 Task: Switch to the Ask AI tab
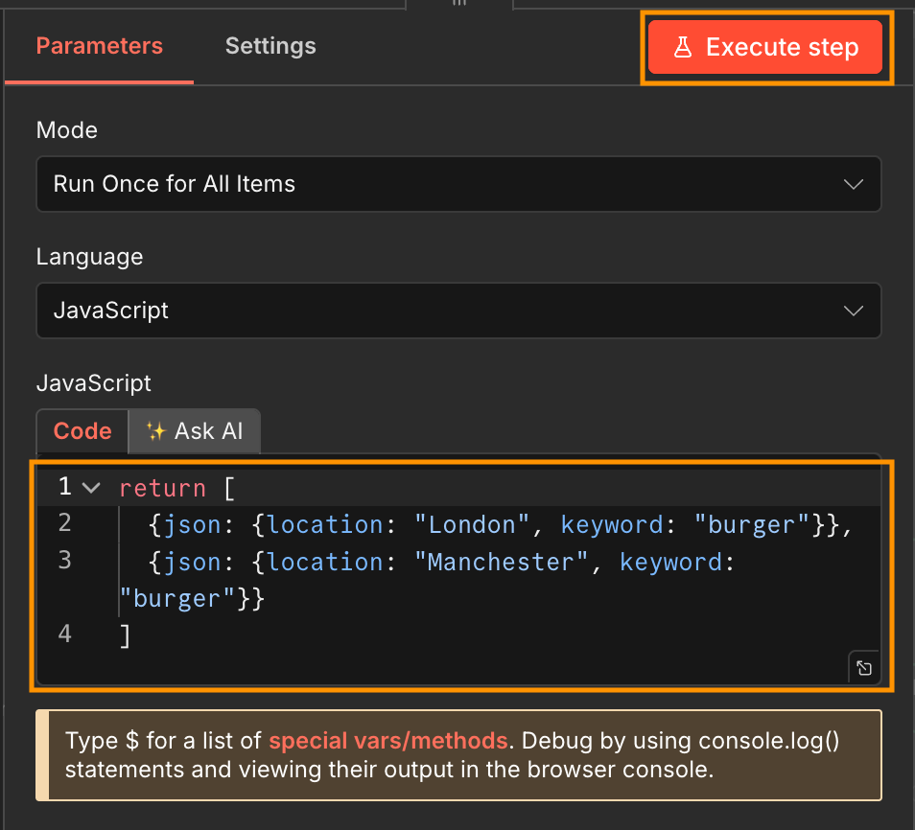194,430
